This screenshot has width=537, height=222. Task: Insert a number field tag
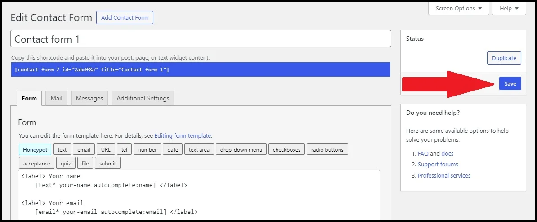click(147, 150)
